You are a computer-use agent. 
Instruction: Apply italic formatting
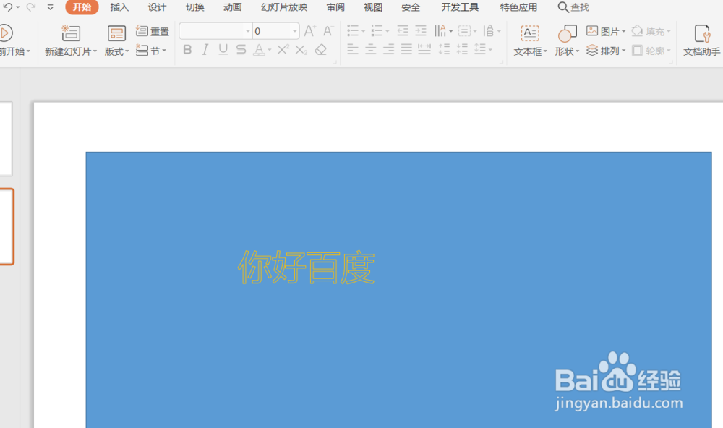coord(204,49)
